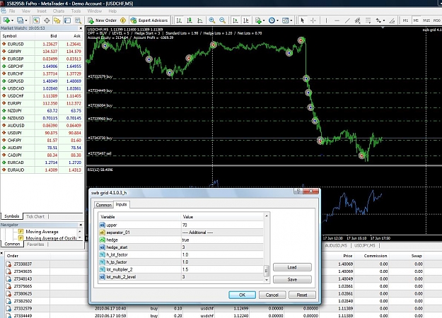Click the Load button for inputs
442x318 pixels.
coord(292,267)
